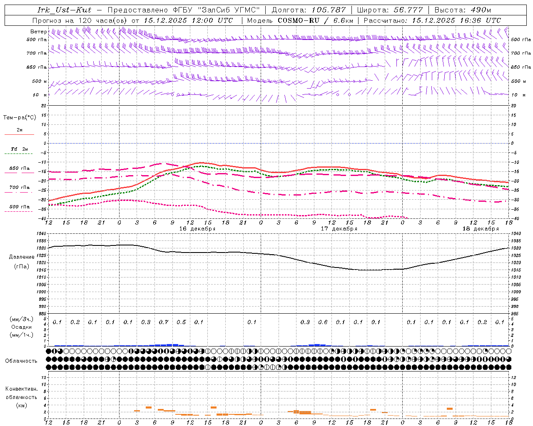
Task: Click the 0.7 precipitation value
Action: (164, 322)
